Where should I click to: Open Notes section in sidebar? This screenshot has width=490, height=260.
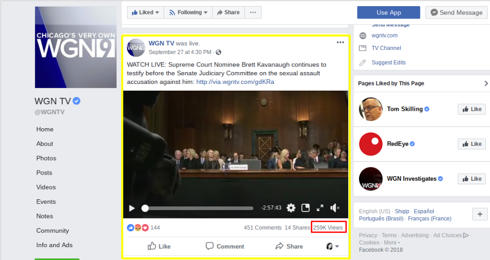[x=44, y=216]
